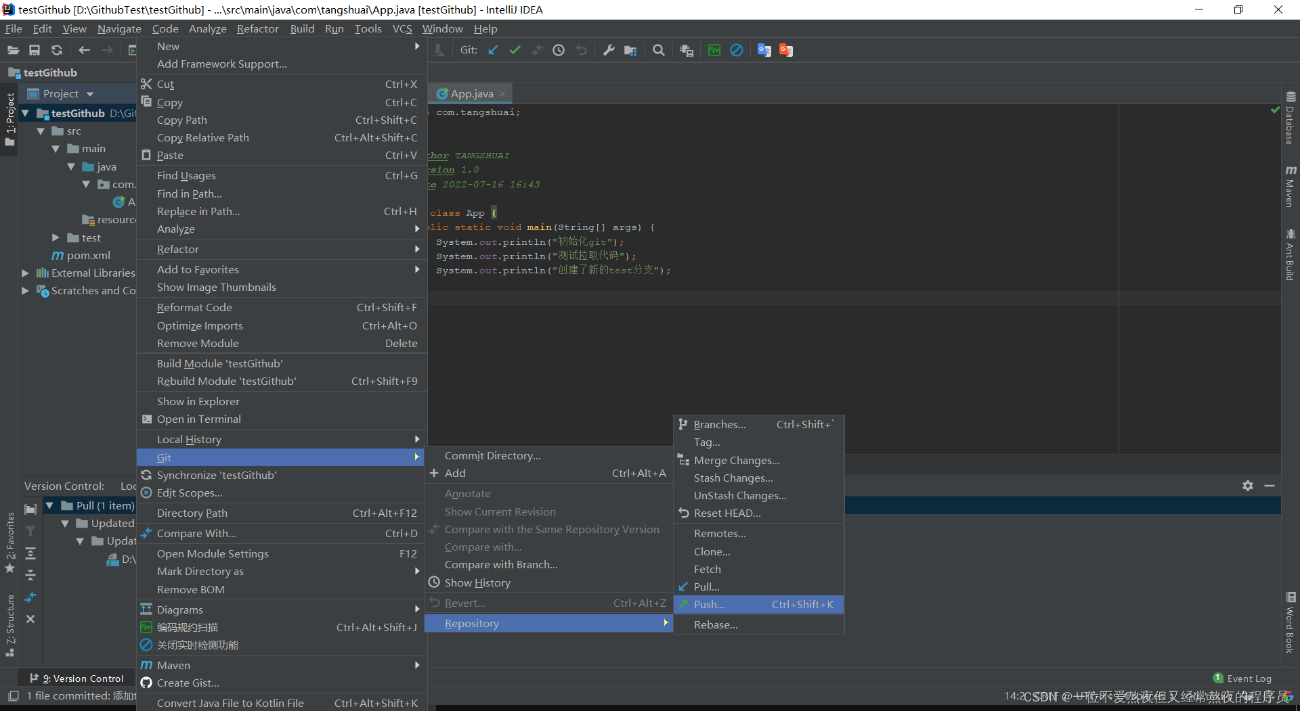The width and height of the screenshot is (1300, 711).
Task: Choose Reformat Code context menu item
Action: (x=282, y=308)
